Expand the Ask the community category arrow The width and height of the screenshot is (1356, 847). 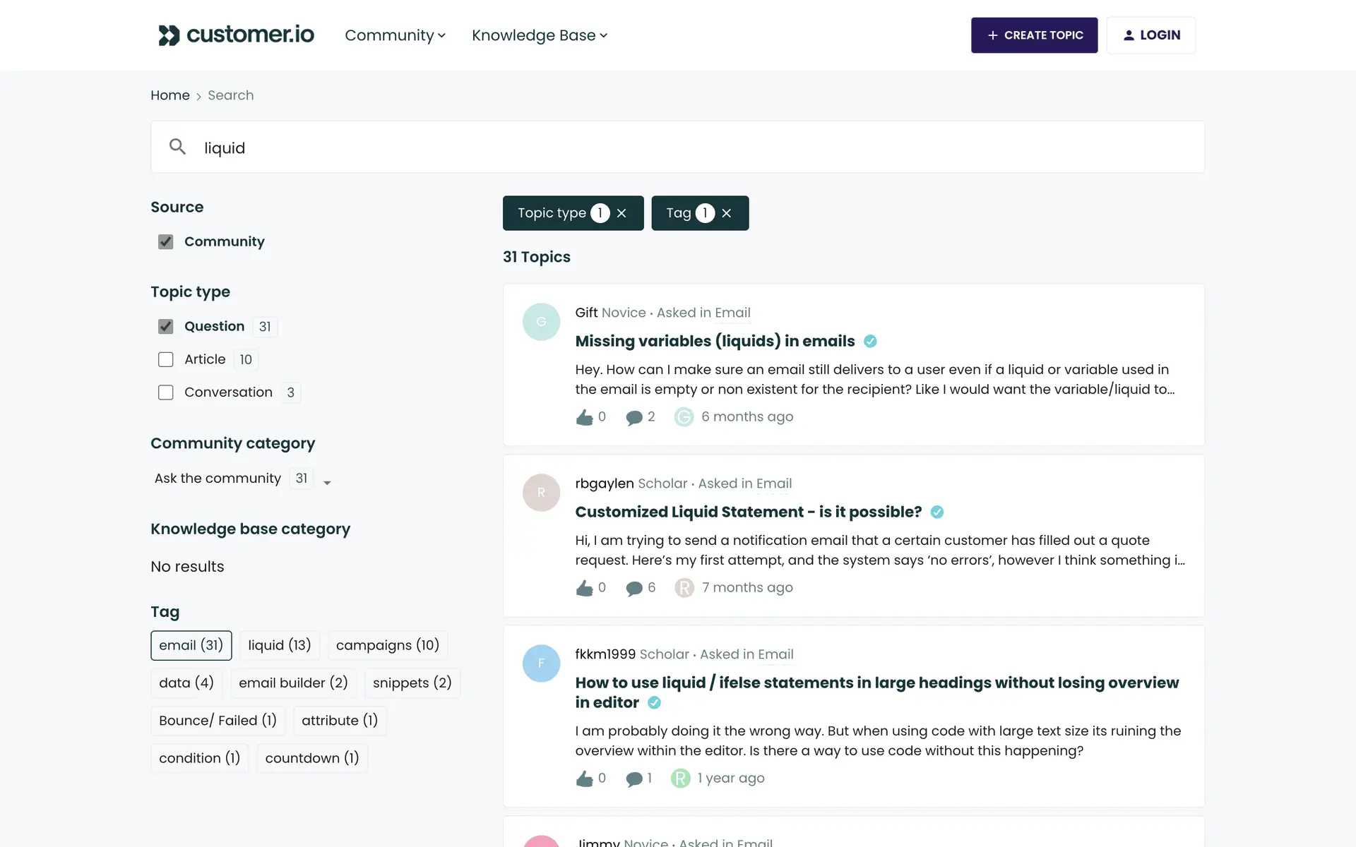327,483
